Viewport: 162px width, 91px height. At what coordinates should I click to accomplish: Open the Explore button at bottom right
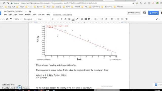click(158, 85)
